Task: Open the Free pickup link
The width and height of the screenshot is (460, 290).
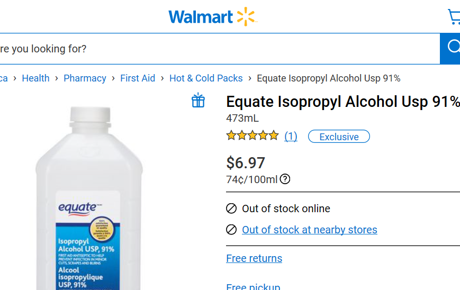Action: point(253,286)
